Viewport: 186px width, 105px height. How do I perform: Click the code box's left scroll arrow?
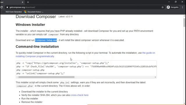(17, 77)
